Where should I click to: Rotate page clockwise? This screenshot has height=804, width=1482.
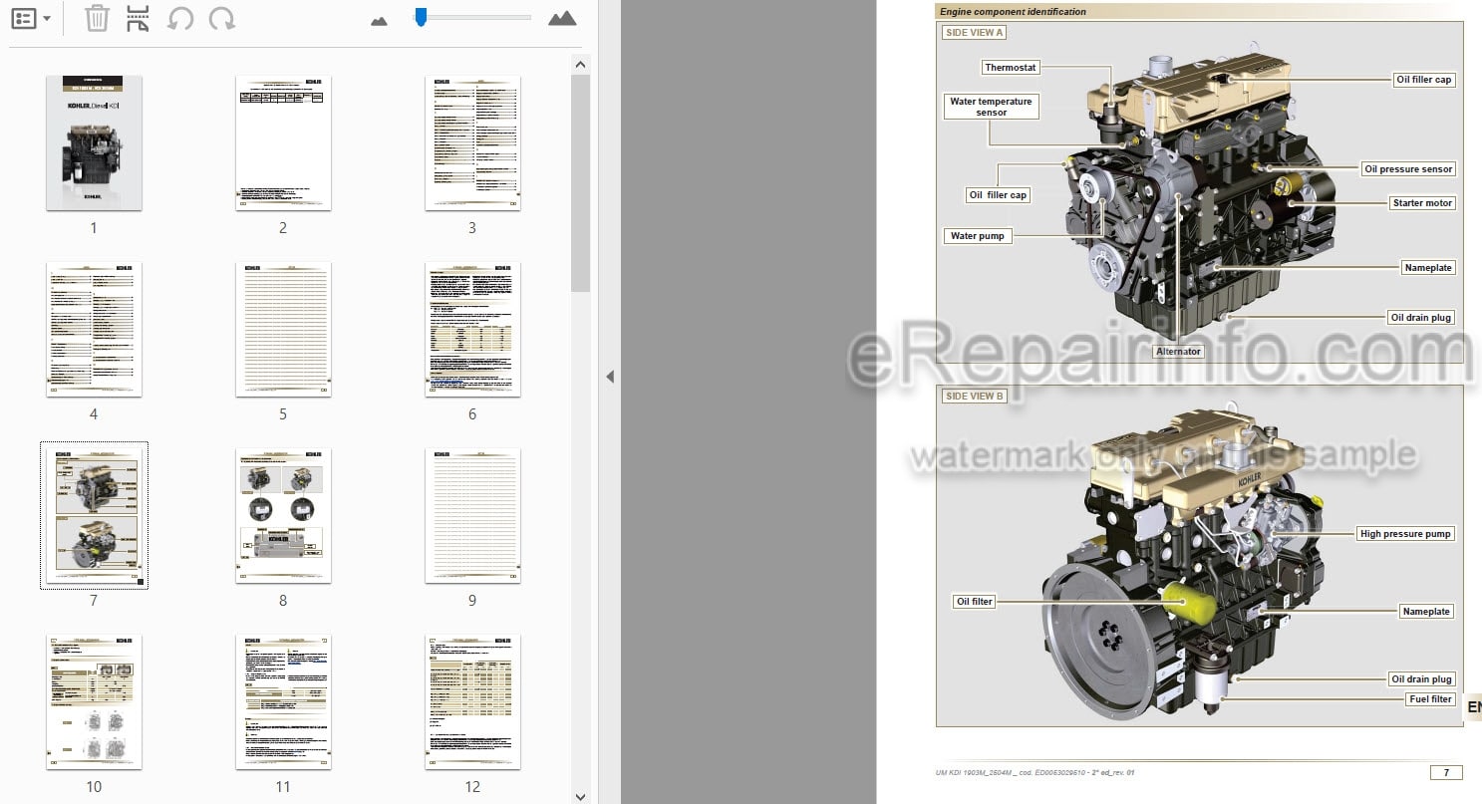(222, 18)
